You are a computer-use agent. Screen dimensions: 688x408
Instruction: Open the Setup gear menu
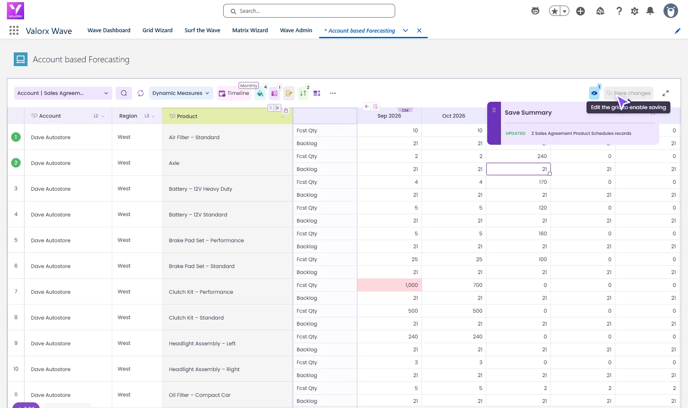tap(635, 11)
